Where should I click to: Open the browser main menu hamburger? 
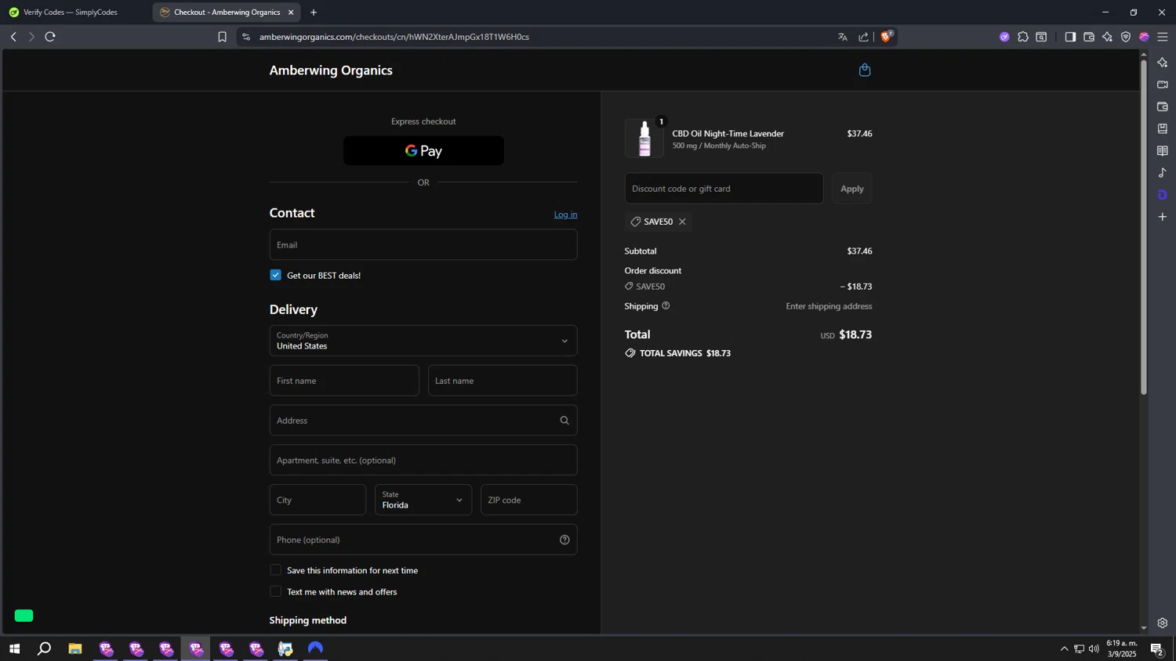pyautogui.click(x=1163, y=37)
